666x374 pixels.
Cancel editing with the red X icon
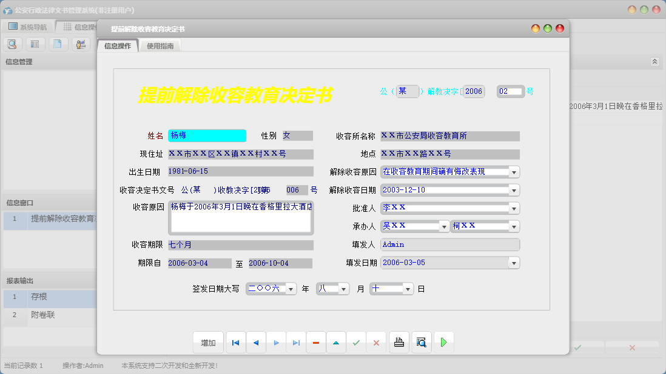376,343
